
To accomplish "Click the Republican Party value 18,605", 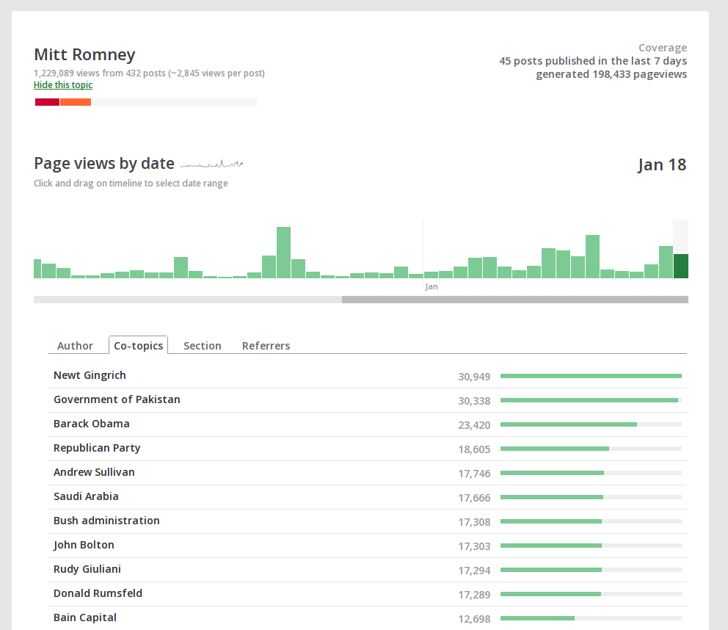I will pos(474,449).
